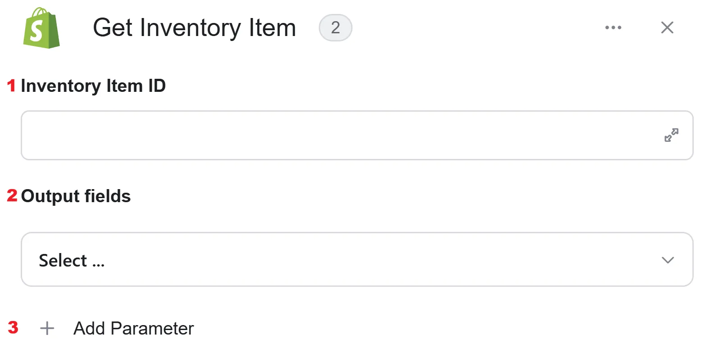Viewport: 714px width, 353px height.
Task: Click the red number 2 marker
Action: click(12, 195)
